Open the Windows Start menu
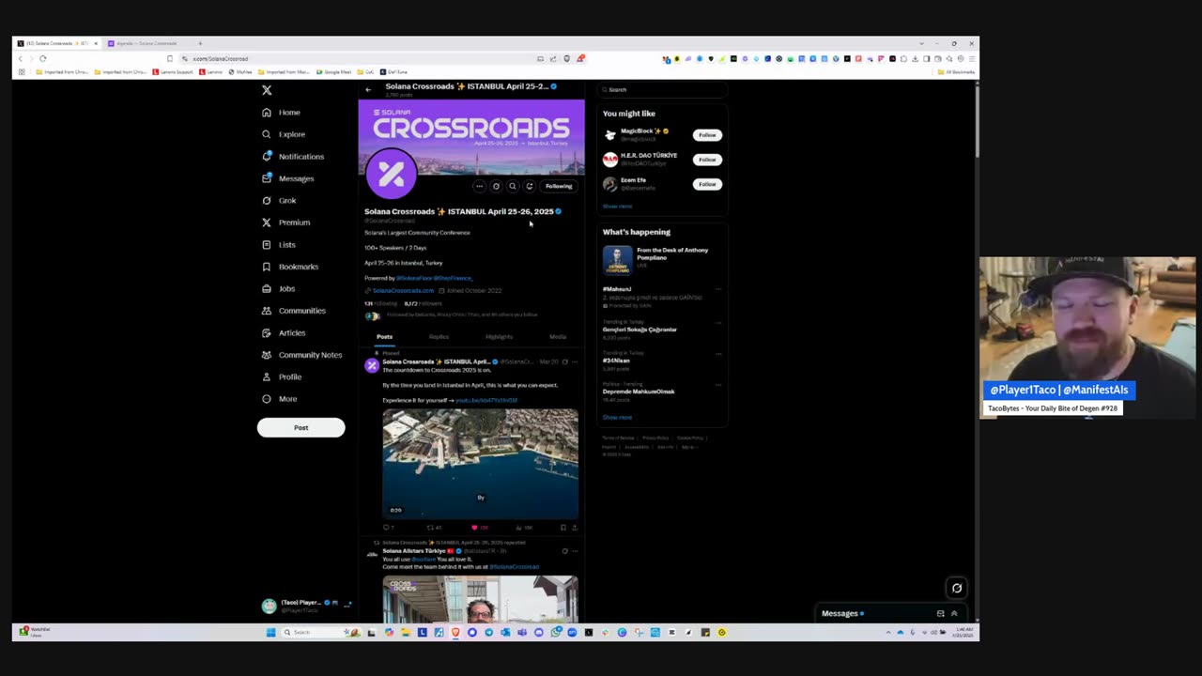 (270, 633)
